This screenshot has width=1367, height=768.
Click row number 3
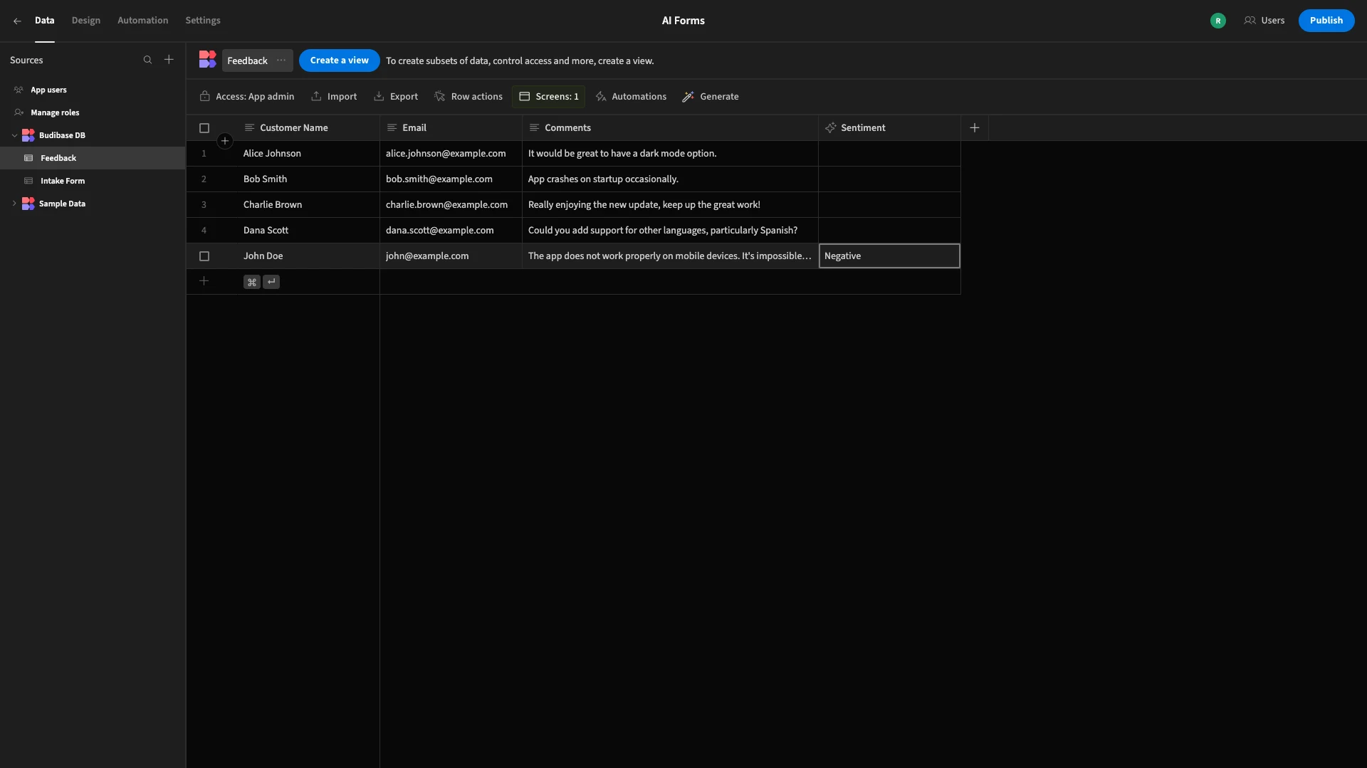[204, 205]
